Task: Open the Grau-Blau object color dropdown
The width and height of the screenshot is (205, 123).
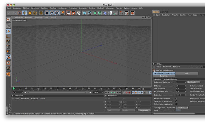Action: 182,108
